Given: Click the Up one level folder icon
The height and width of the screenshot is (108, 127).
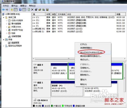Looking at the screenshot, I should click(12, 10).
